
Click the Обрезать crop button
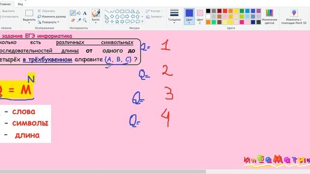pyautogui.click(x=46, y=11)
